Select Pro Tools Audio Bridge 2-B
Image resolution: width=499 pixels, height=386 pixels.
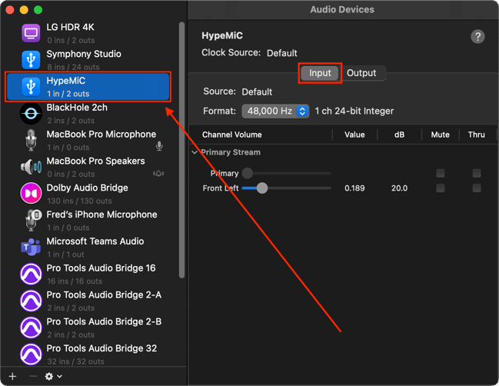pyautogui.click(x=88, y=327)
